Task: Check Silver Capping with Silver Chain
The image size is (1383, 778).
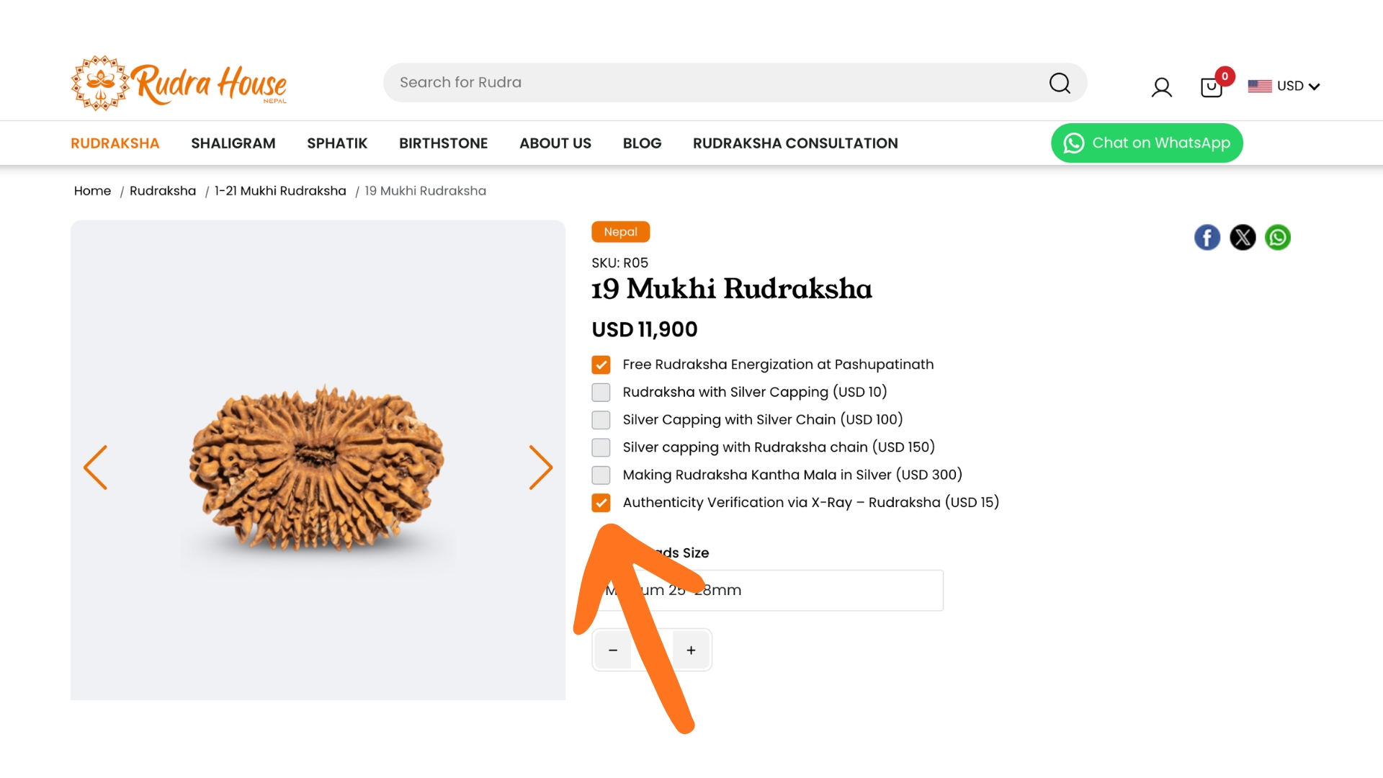Action: point(601,420)
